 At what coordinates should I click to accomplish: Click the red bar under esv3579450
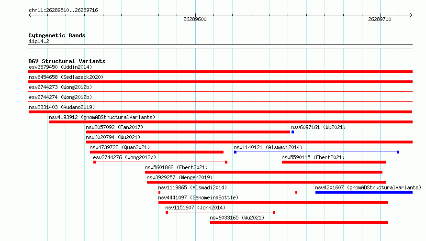[220, 72]
